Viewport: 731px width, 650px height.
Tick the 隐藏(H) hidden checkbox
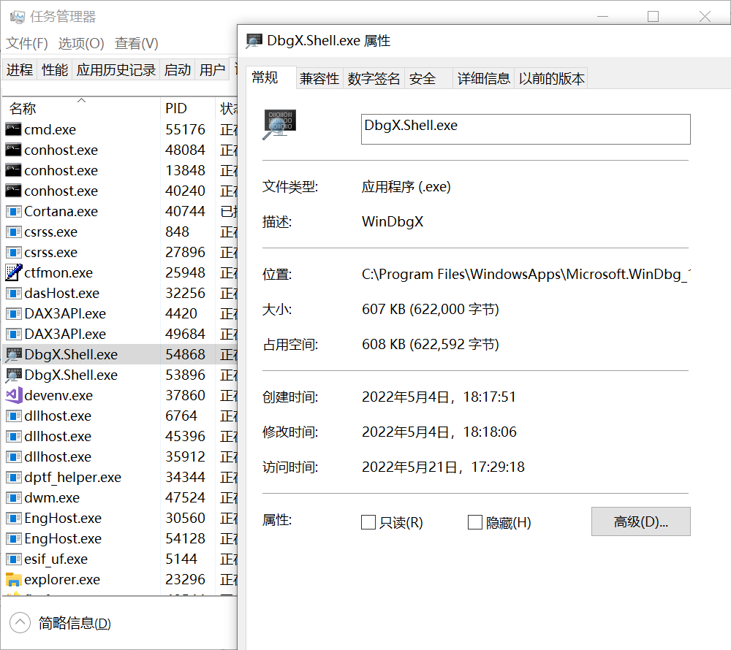474,522
